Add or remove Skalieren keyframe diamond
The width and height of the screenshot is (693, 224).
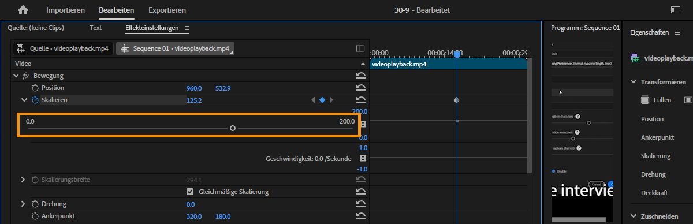tap(322, 100)
